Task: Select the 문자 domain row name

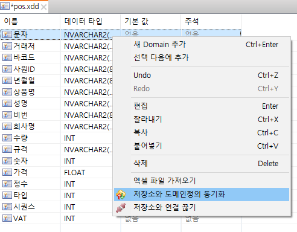Action: pyautogui.click(x=21, y=34)
